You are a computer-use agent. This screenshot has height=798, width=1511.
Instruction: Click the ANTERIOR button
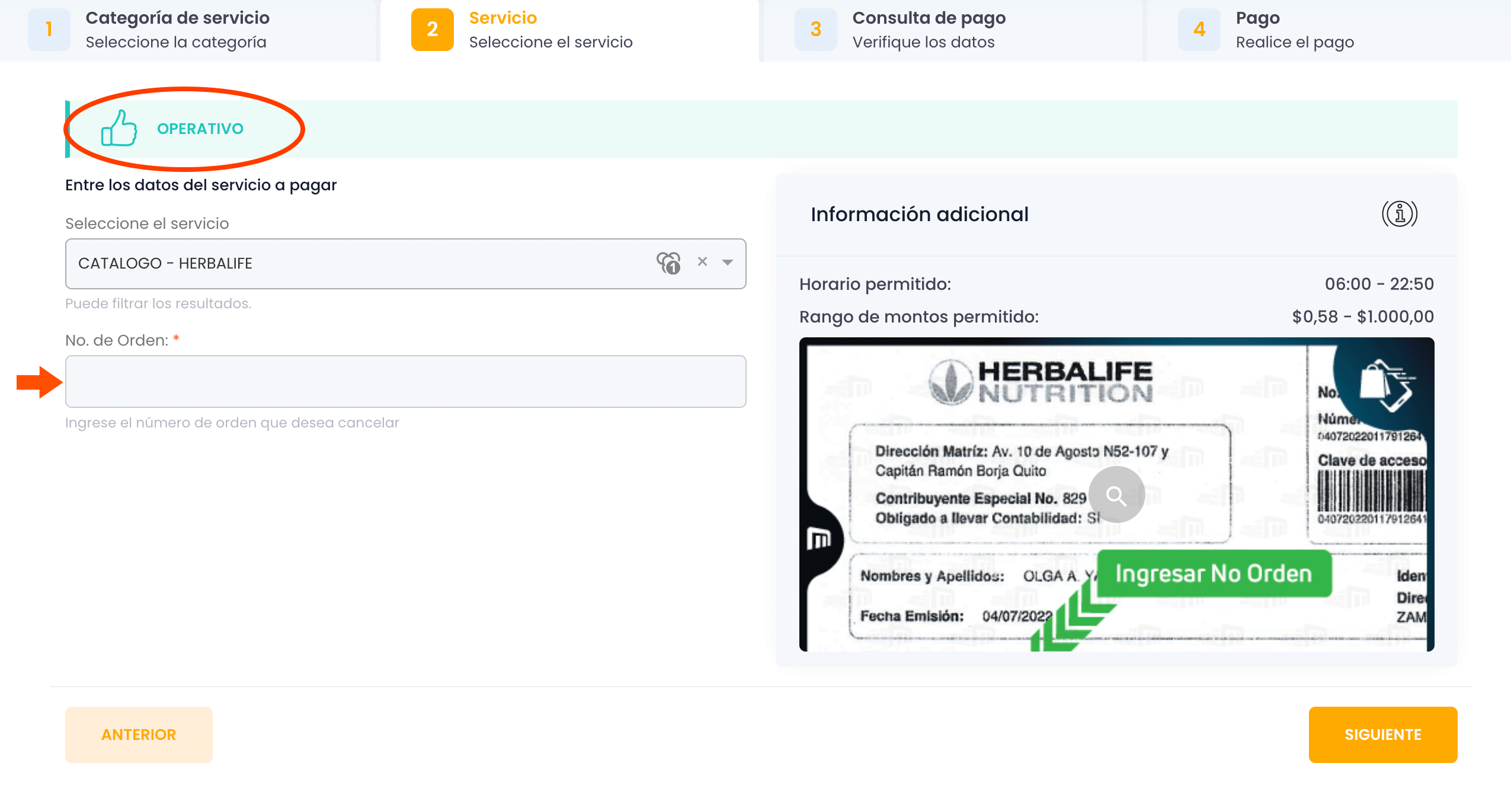tap(139, 735)
